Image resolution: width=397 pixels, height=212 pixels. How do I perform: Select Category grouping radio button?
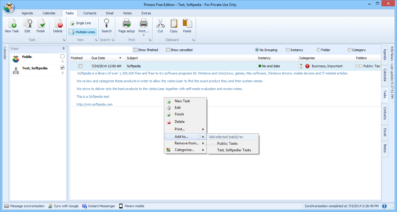pyautogui.click(x=349, y=50)
